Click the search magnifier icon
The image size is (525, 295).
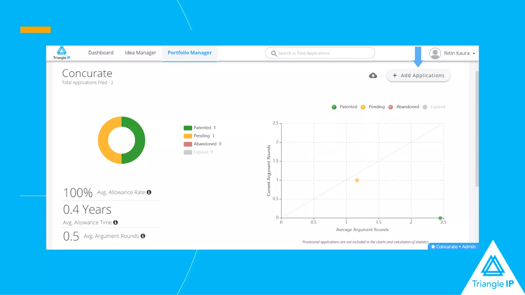click(274, 53)
